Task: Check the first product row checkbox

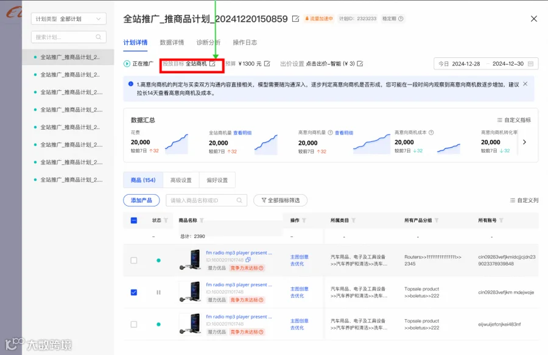Action: click(134, 260)
